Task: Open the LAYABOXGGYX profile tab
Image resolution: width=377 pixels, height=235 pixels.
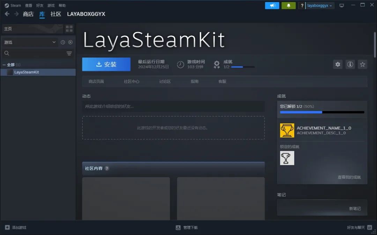Action: pos(86,14)
